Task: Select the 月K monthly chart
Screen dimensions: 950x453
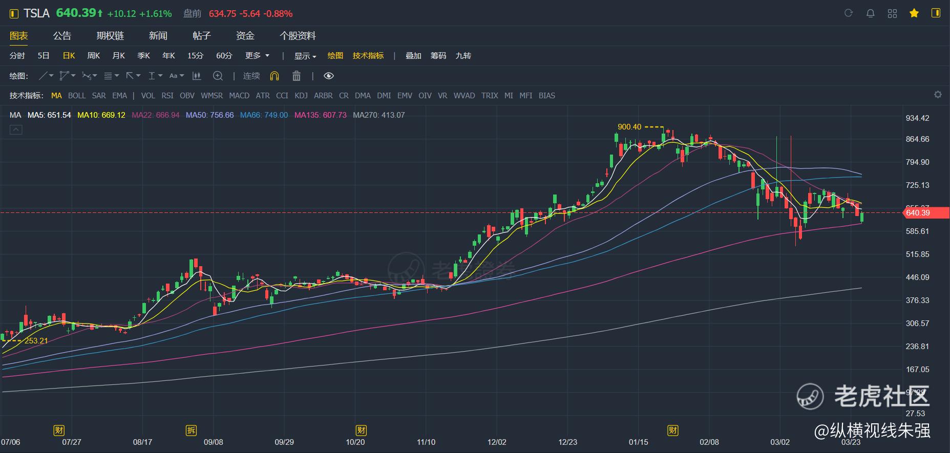Action: 119,55
